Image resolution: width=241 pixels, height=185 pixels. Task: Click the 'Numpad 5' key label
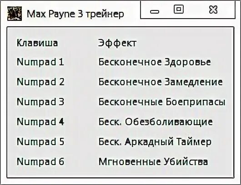[40, 141]
